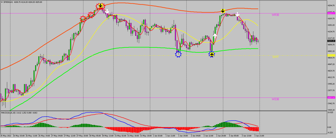Click the white down arrow after first peak

(x=107, y=12)
